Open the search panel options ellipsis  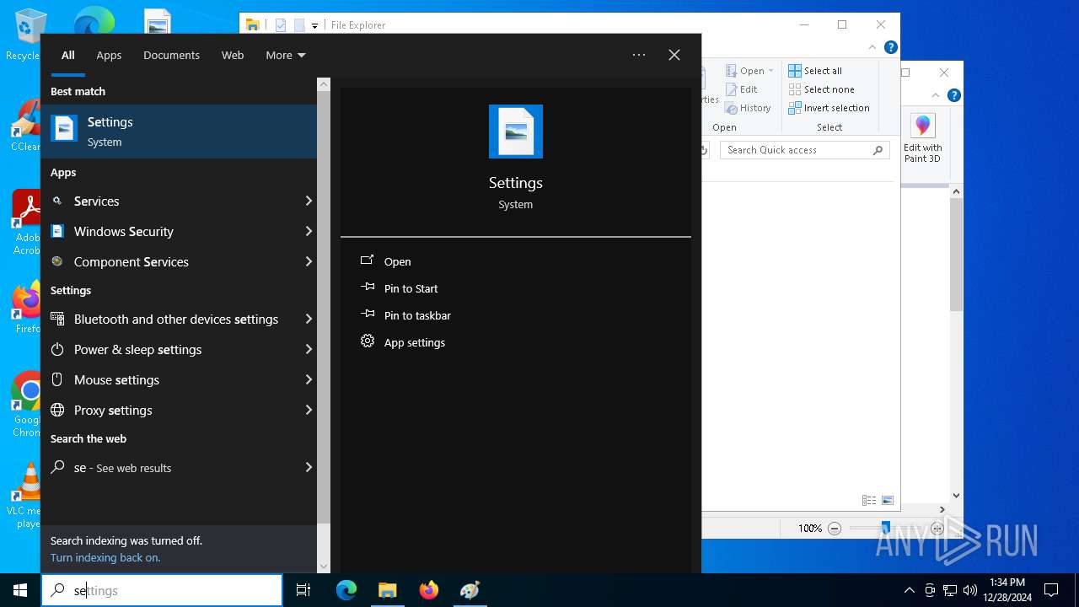[x=639, y=55]
